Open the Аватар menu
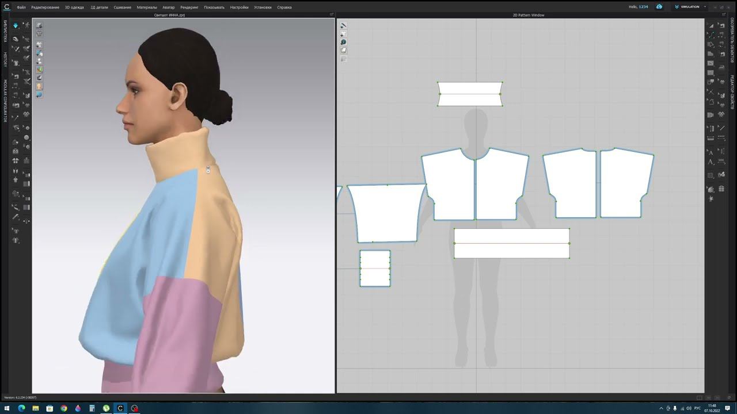737x414 pixels. coord(169,7)
